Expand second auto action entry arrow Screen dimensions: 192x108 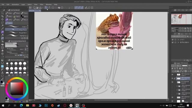pos(178,42)
